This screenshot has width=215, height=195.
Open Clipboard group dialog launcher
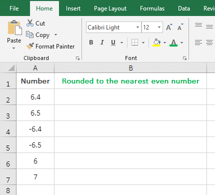tap(77, 58)
